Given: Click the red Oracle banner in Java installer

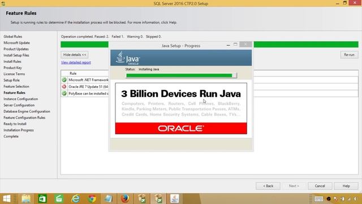Looking at the screenshot, I should click(x=181, y=129).
